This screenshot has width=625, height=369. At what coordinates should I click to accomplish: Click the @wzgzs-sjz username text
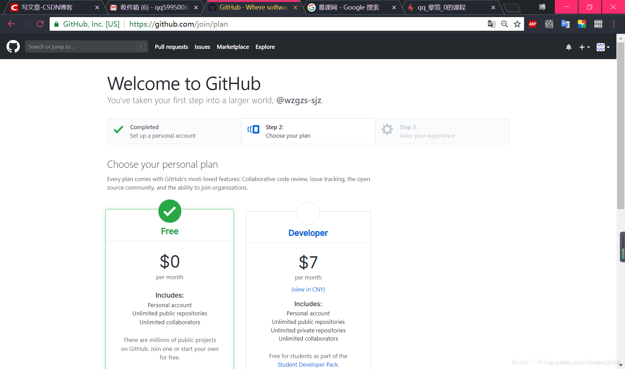299,100
